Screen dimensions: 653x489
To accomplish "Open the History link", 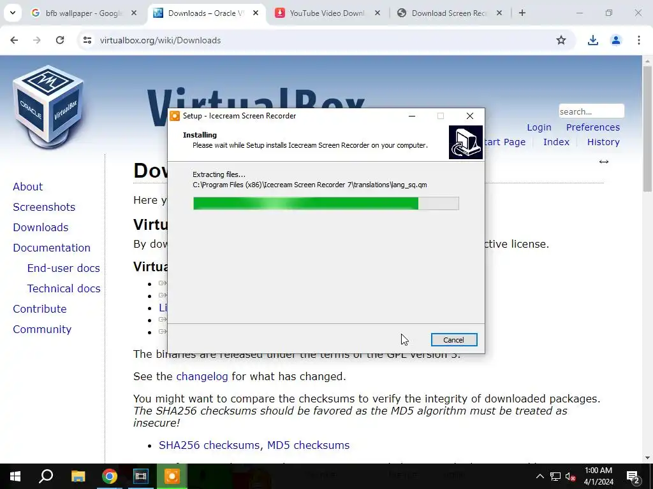I will coord(603,142).
